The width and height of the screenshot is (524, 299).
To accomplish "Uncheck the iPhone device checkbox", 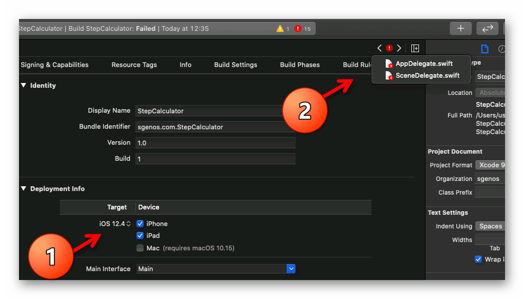I will click(140, 224).
